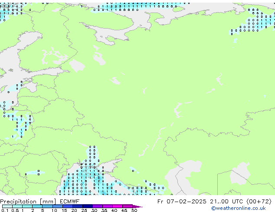Image resolution: width=275 pixels, height=212 pixels.
Task: Pick the 1 to 2 mm legend swatch
Action: pyautogui.click(x=27, y=206)
